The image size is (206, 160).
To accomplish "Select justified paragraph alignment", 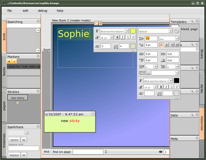I will [x=177, y=45].
